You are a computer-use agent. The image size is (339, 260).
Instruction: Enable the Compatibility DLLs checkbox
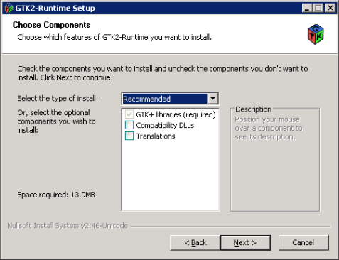coord(129,125)
